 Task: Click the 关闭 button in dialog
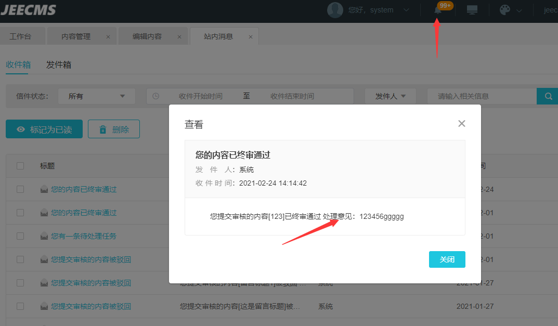point(447,259)
